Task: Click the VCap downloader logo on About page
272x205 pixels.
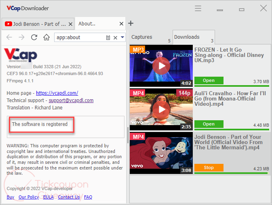Action: pyautogui.click(x=21, y=55)
